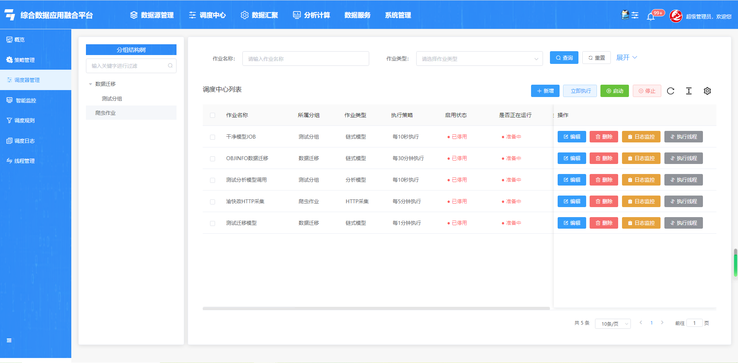Click the platform logo icon
This screenshot has width=738, height=363.
10,15
